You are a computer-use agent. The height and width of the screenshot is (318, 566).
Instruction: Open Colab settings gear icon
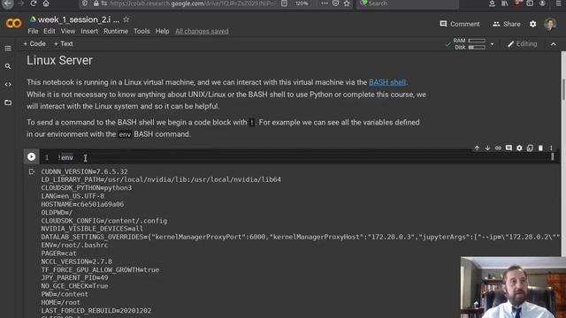tap(532, 24)
